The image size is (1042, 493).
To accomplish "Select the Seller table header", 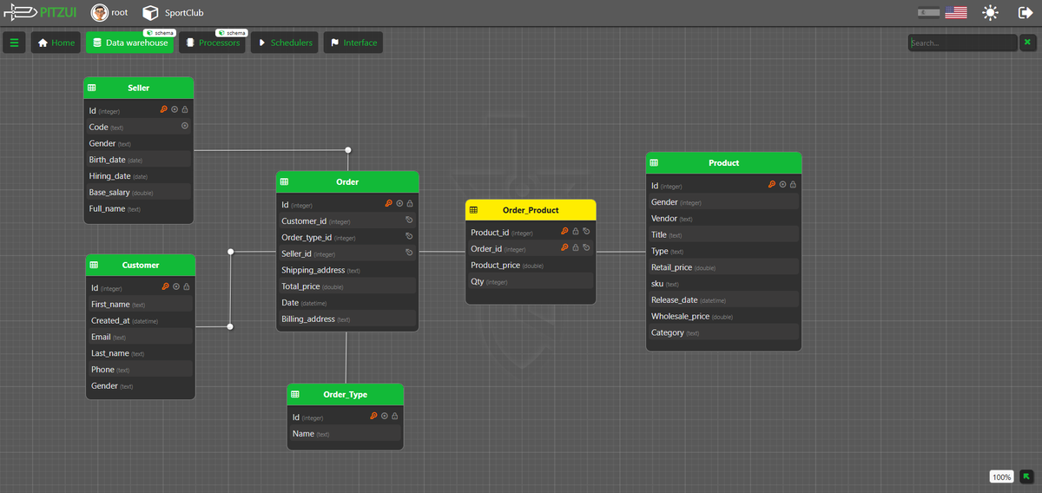I will click(x=139, y=88).
